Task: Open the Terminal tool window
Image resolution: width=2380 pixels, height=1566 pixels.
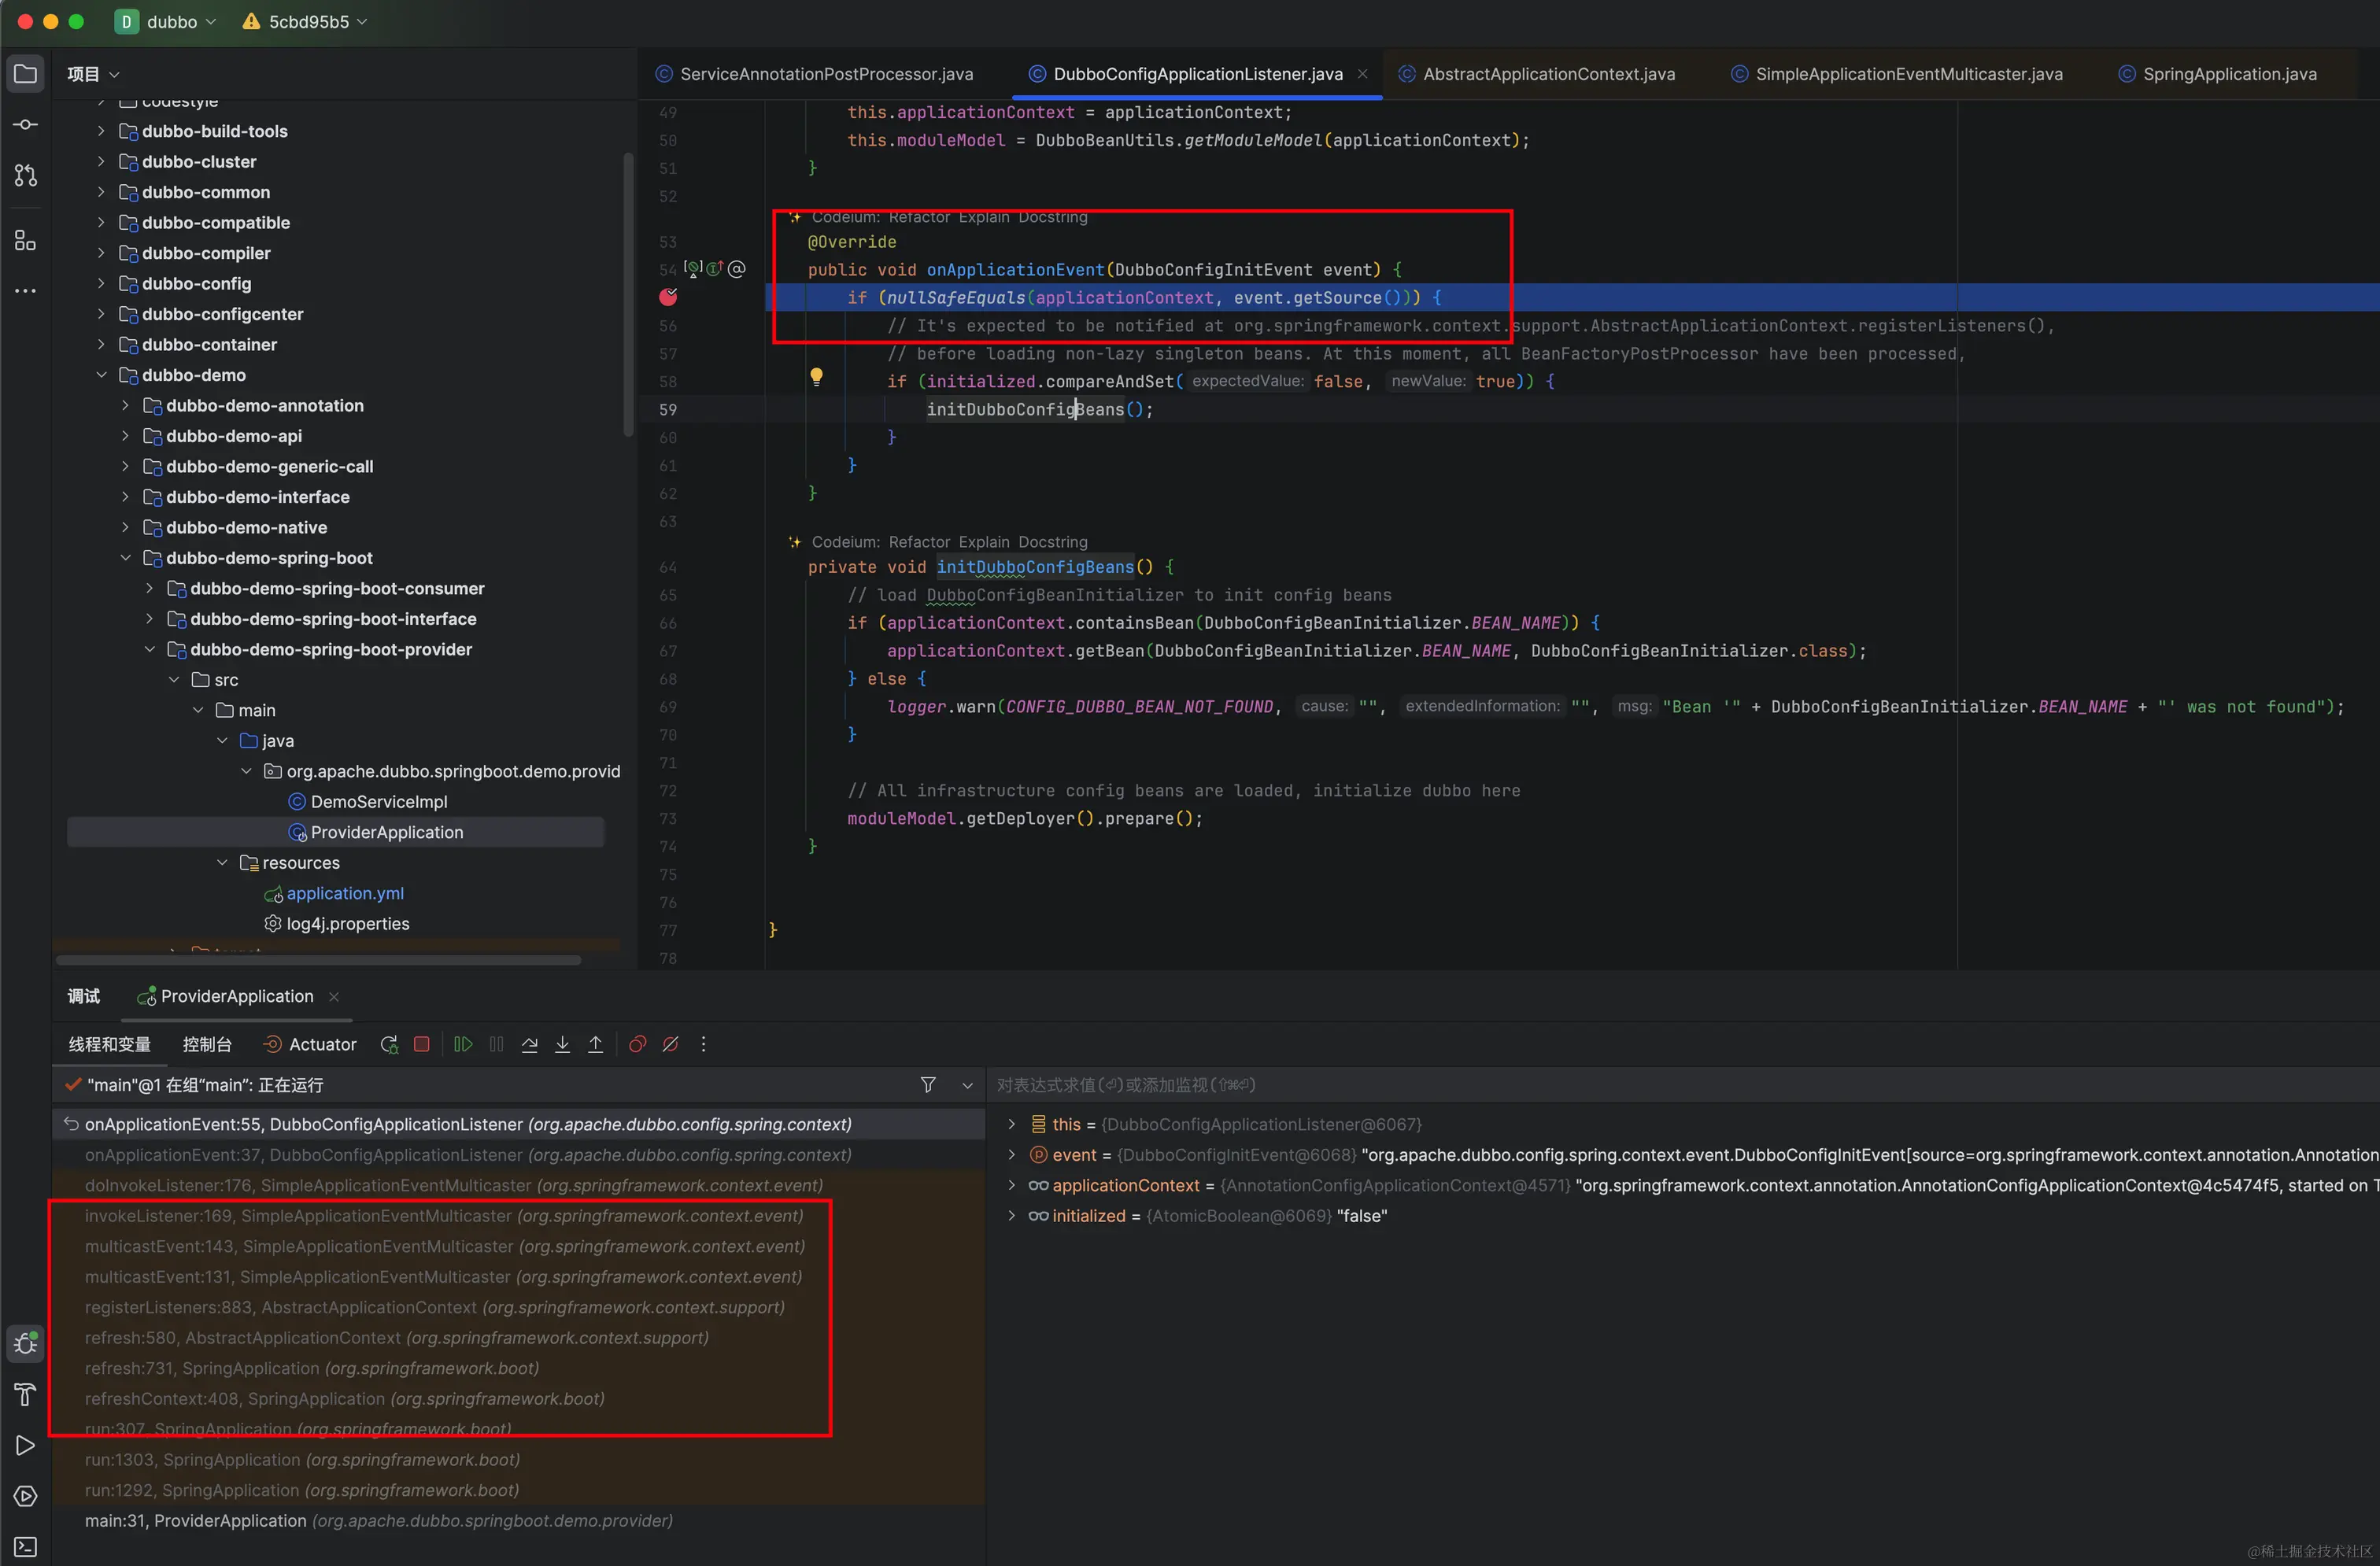Action: (x=26, y=1546)
